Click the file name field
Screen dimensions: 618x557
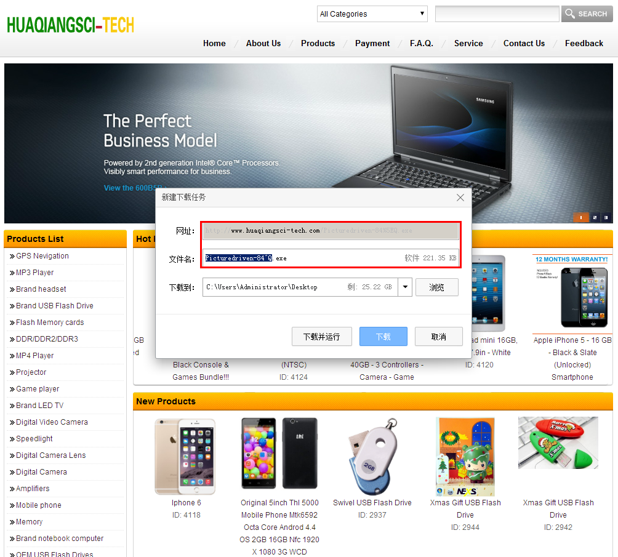[x=331, y=258]
